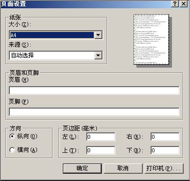Select the 横向 landscape radio button
190x181 pixels.
[12, 150]
